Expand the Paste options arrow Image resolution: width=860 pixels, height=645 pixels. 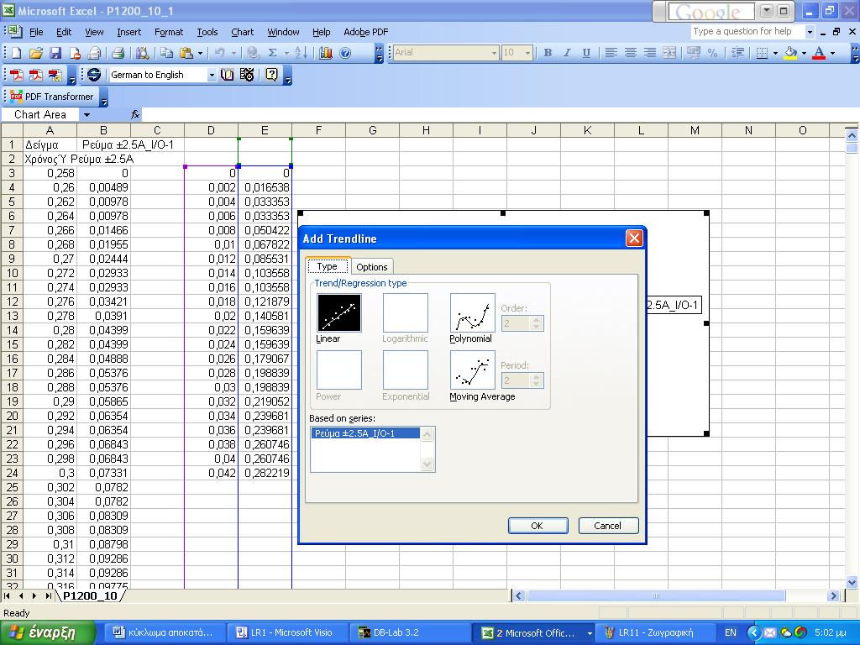pyautogui.click(x=200, y=53)
